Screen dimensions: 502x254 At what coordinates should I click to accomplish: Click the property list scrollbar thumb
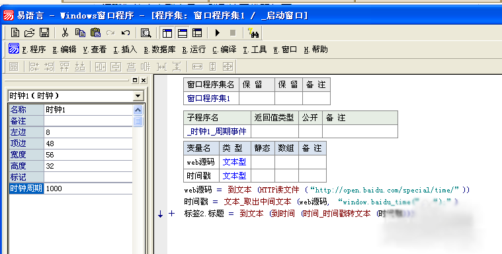click(138, 121)
